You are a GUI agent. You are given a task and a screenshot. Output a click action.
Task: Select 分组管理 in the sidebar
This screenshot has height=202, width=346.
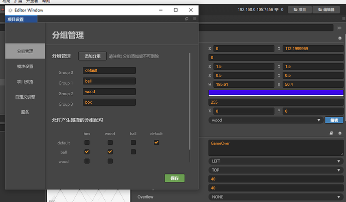[x=25, y=51]
